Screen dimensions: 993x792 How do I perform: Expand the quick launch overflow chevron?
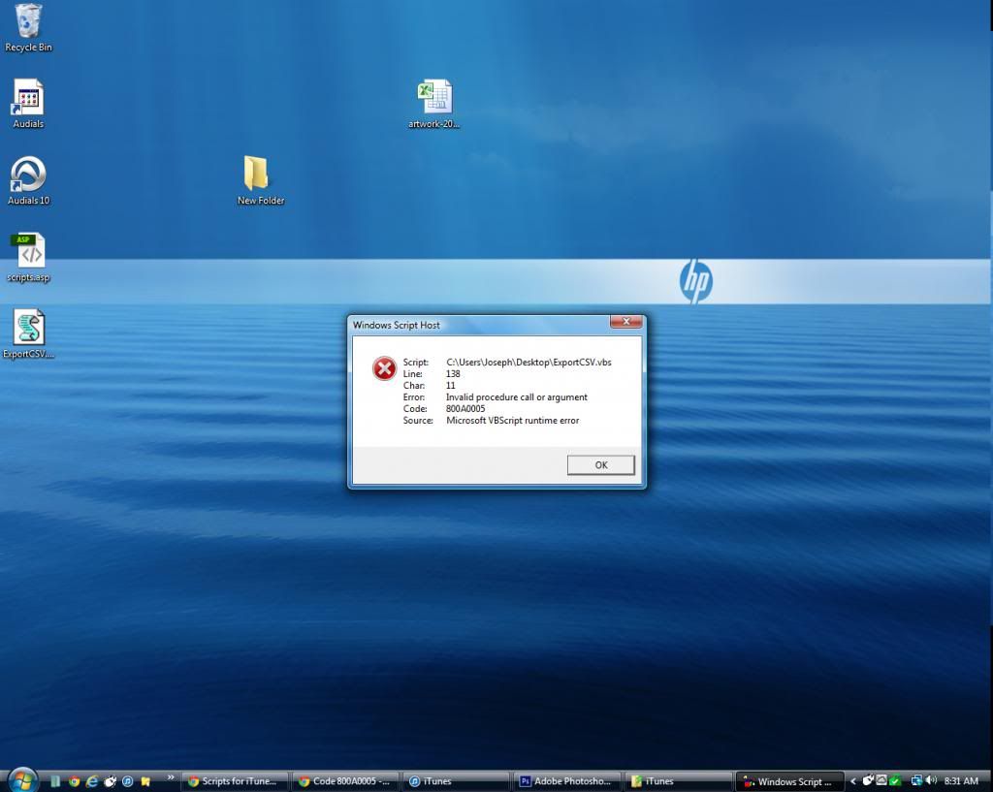[172, 777]
